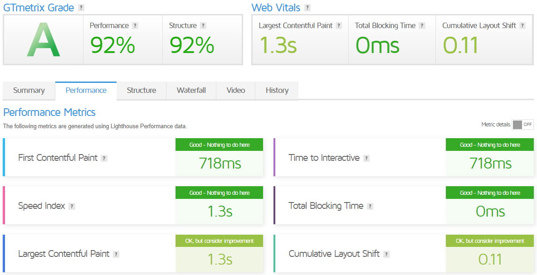This screenshot has height=275, width=537.
Task: Click Largest Contentful Paint 1.3s metric value
Action: click(220, 259)
